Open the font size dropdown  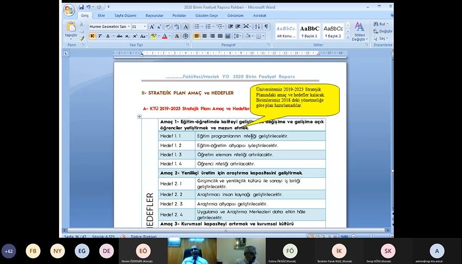(145, 27)
